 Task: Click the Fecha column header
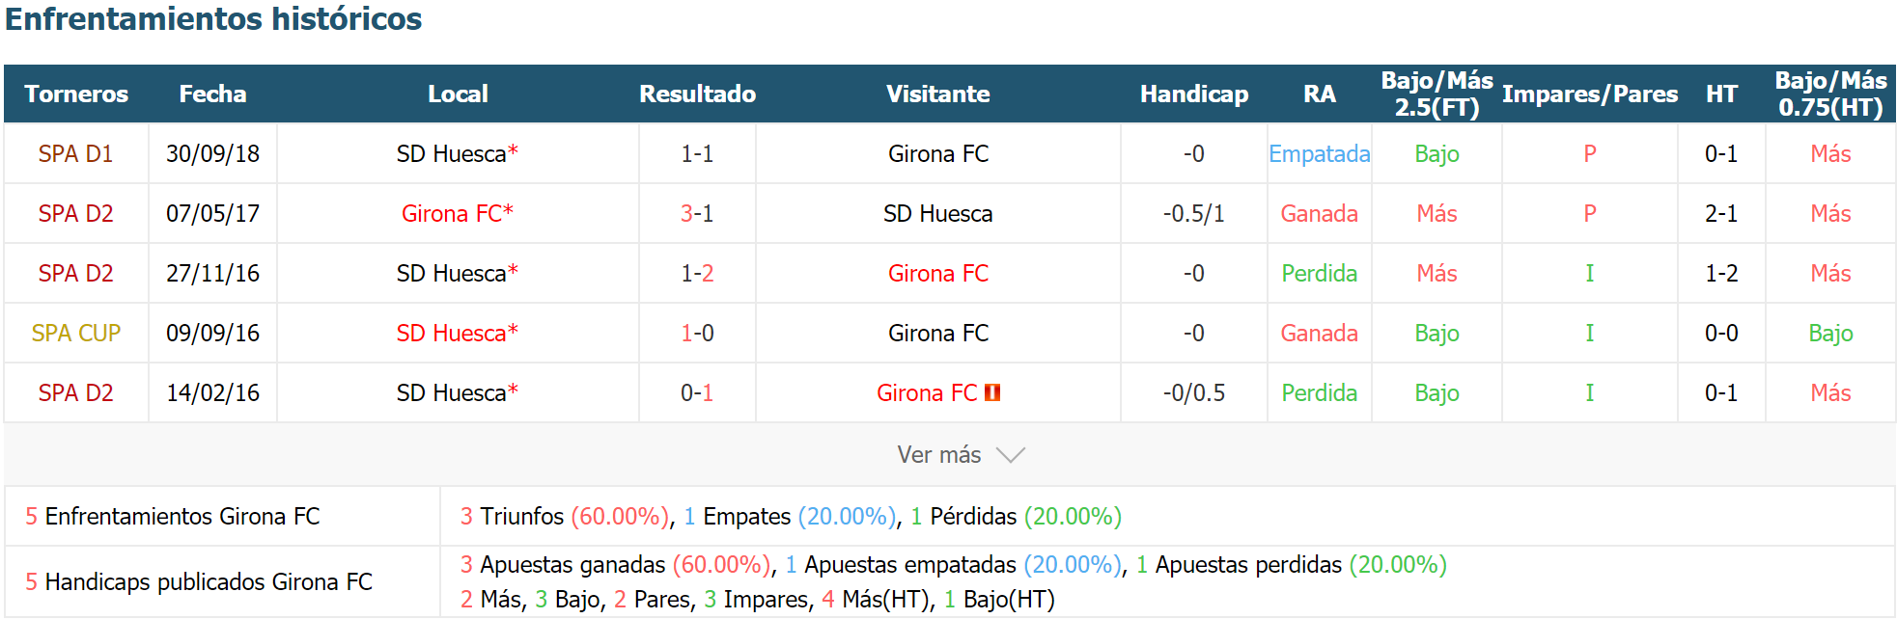(213, 94)
